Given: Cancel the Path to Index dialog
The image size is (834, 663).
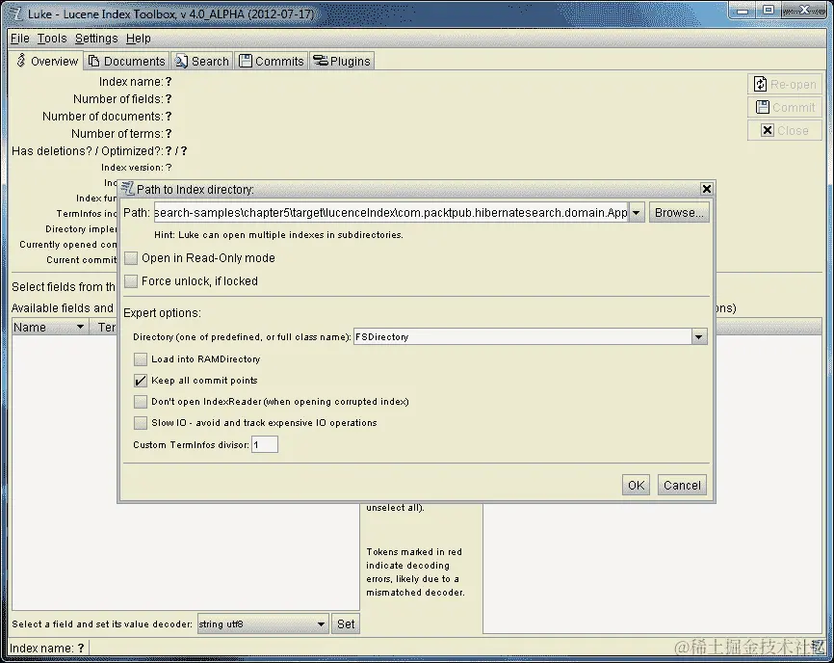Looking at the screenshot, I should coord(682,485).
